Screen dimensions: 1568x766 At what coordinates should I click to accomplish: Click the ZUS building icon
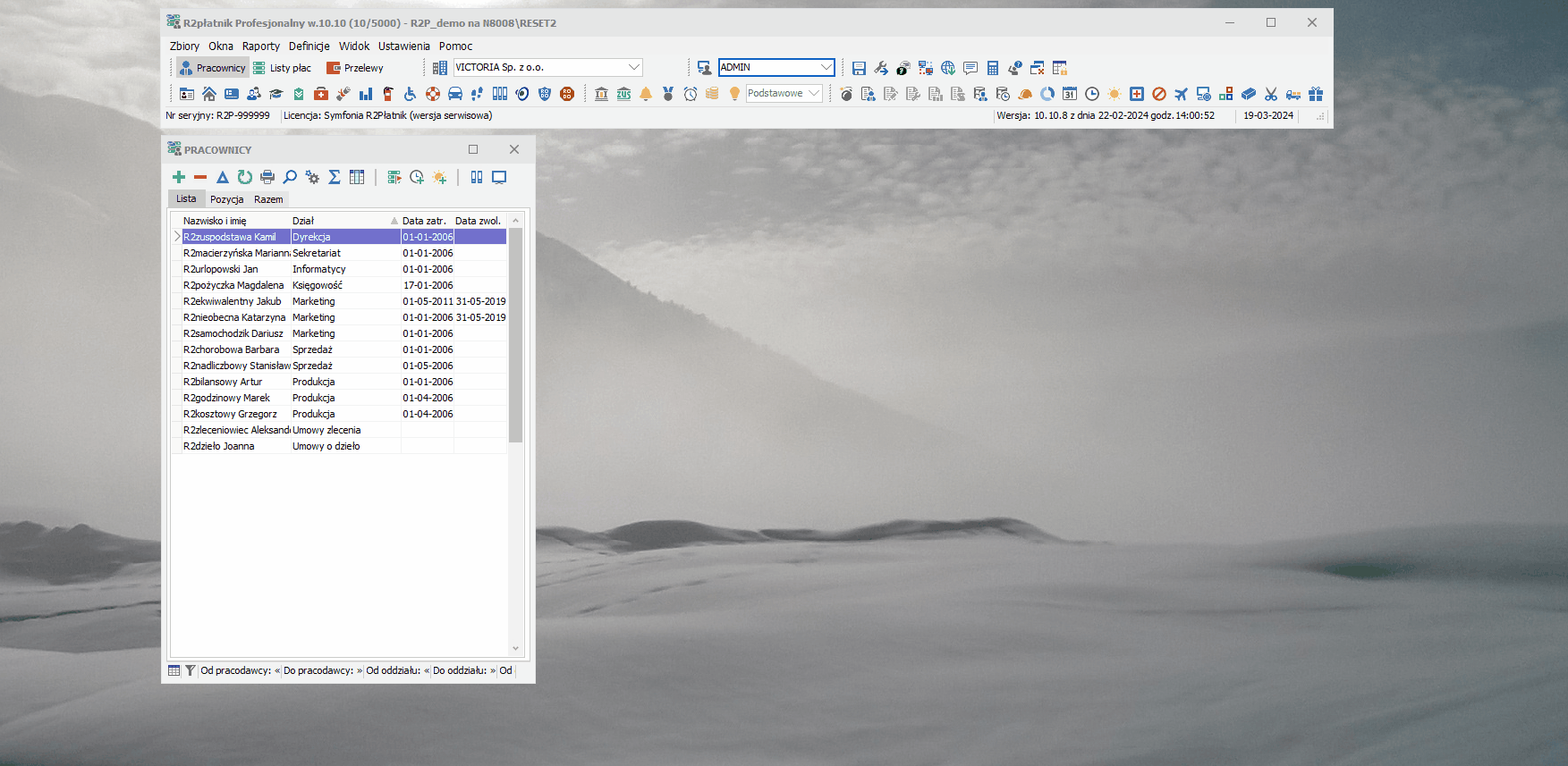tap(623, 94)
